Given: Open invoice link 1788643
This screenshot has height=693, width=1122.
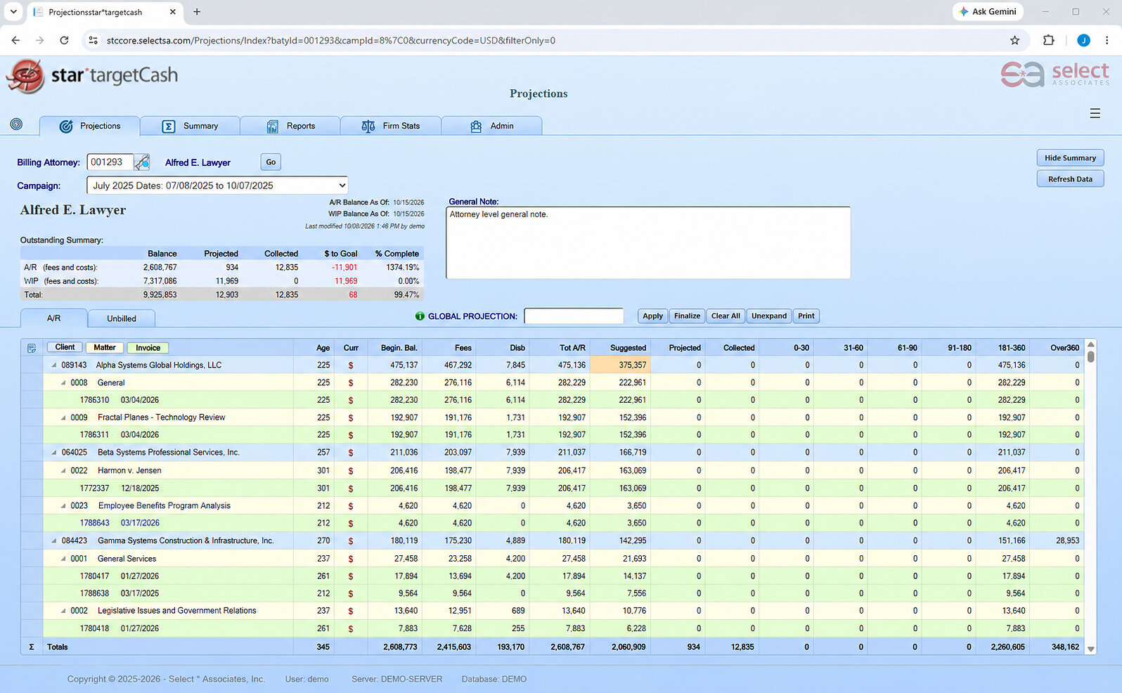Looking at the screenshot, I should tap(94, 523).
